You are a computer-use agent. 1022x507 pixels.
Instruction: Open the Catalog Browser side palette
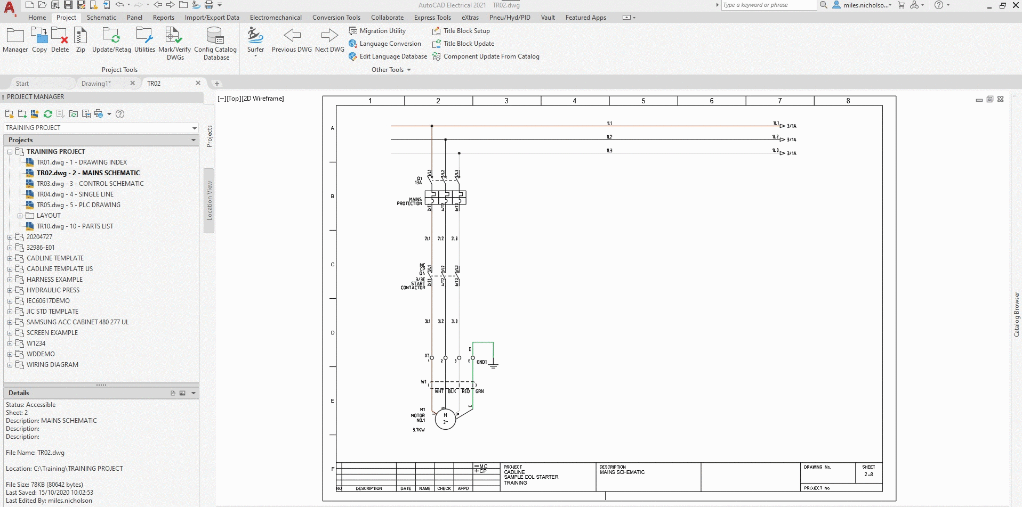pos(1016,314)
